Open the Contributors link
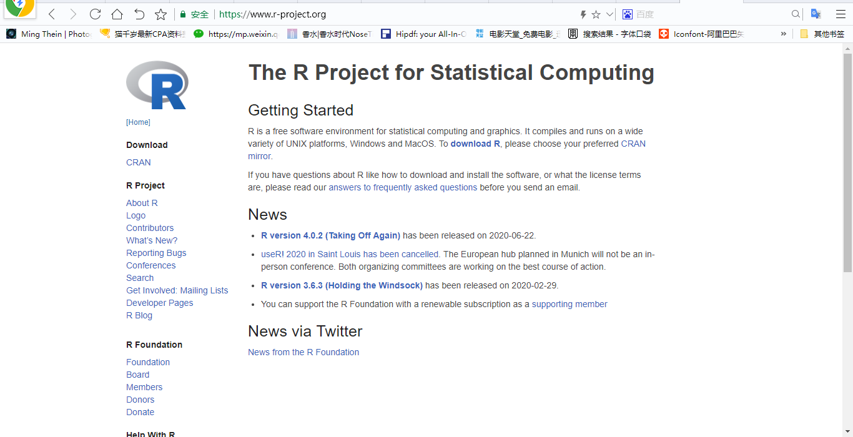 (x=150, y=228)
